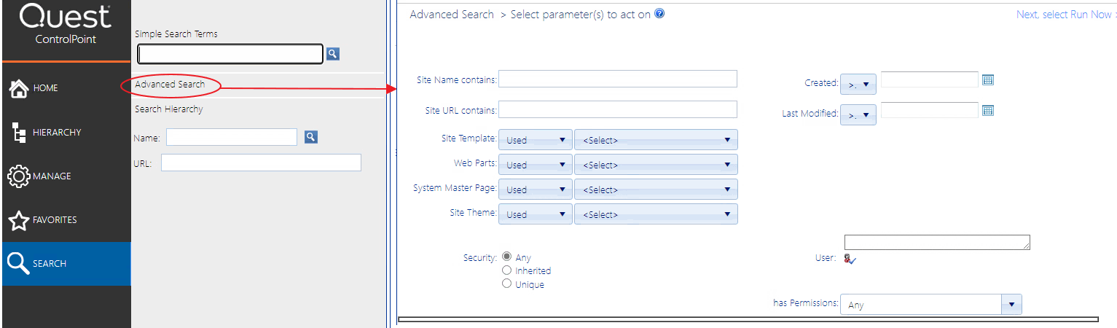This screenshot has height=328, width=1117.
Task: Open the Created date calendar picker
Action: click(988, 80)
